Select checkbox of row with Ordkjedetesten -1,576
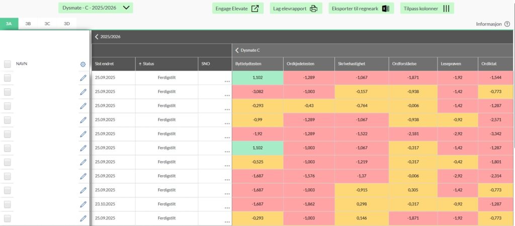The height and width of the screenshot is (226, 515). 8,176
